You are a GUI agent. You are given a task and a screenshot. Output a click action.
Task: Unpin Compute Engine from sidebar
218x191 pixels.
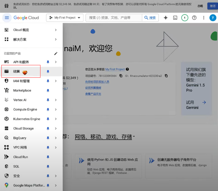(48, 109)
